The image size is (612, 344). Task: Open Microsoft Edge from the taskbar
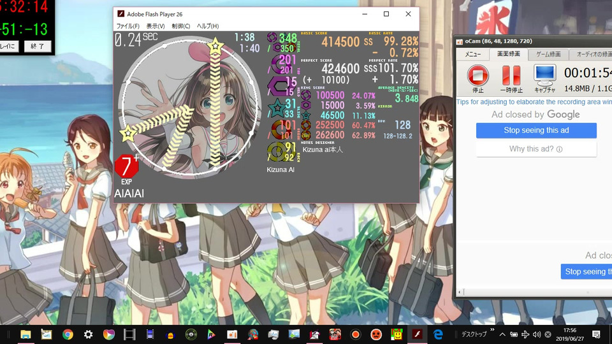[438, 334]
